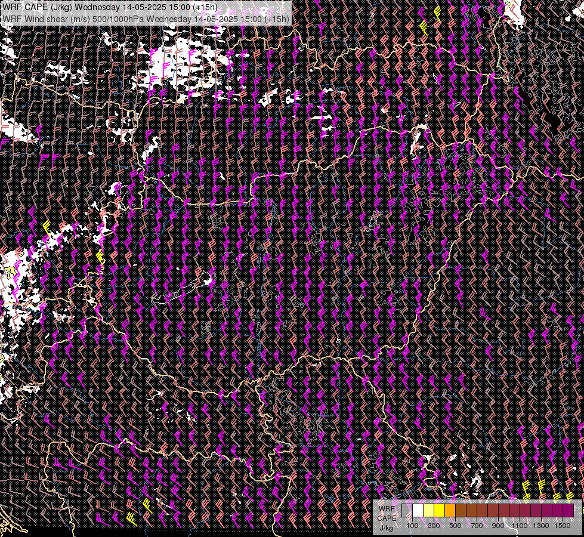The width and height of the screenshot is (584, 537).
Task: Click the pale yellow 200–300 CAPE swatch
Action: 429,511
